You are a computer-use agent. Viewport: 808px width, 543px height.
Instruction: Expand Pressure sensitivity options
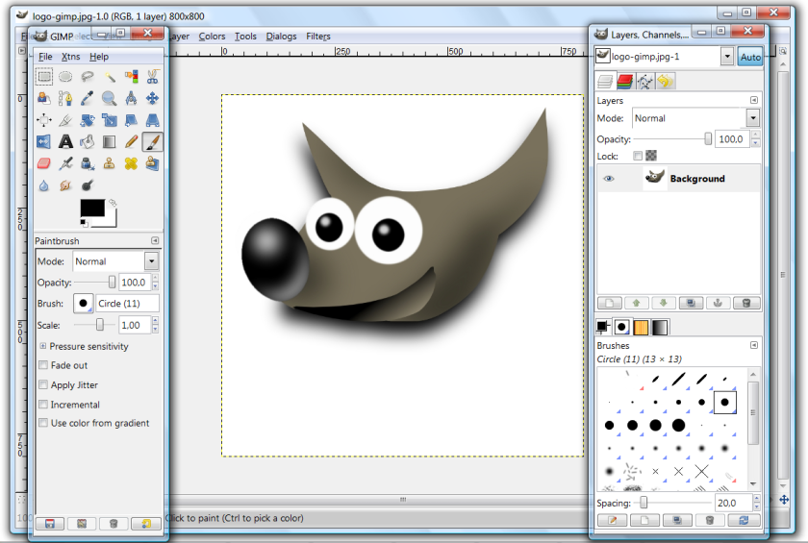click(x=43, y=346)
